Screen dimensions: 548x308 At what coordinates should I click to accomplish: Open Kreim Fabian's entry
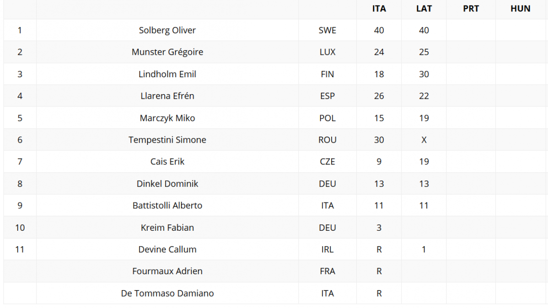(167, 228)
